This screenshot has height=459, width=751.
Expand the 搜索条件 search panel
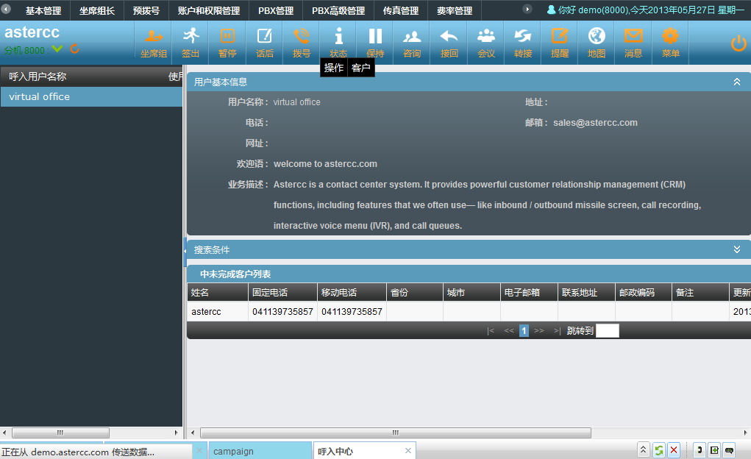[x=737, y=250]
